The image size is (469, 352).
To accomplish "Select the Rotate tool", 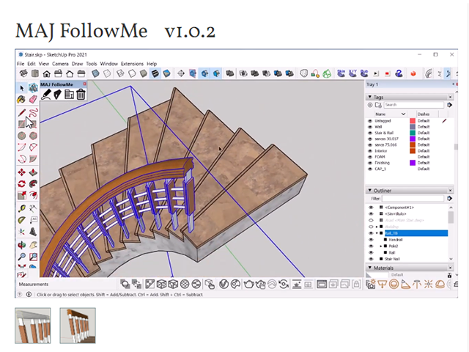I will click(x=21, y=184).
